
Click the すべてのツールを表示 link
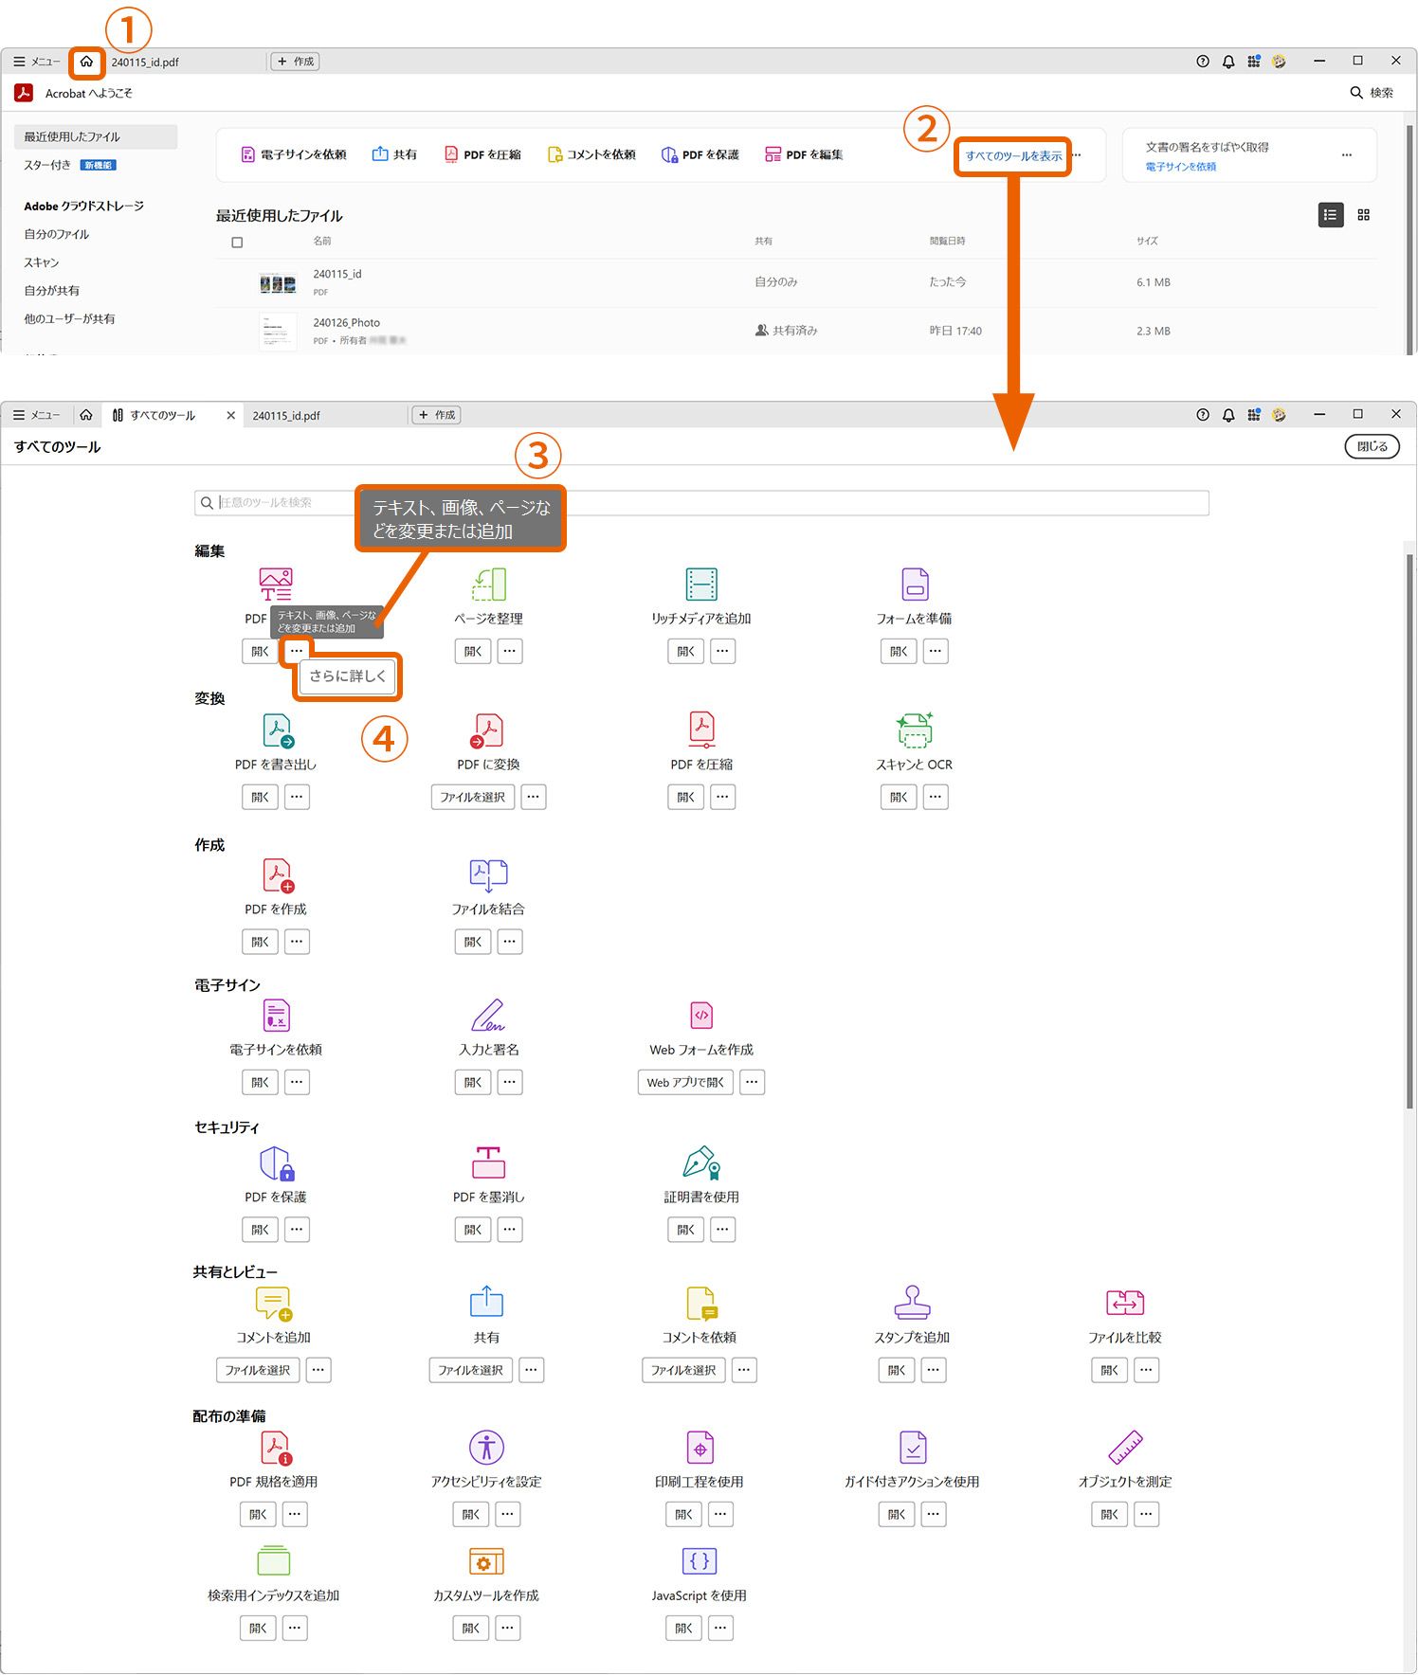click(x=1014, y=156)
